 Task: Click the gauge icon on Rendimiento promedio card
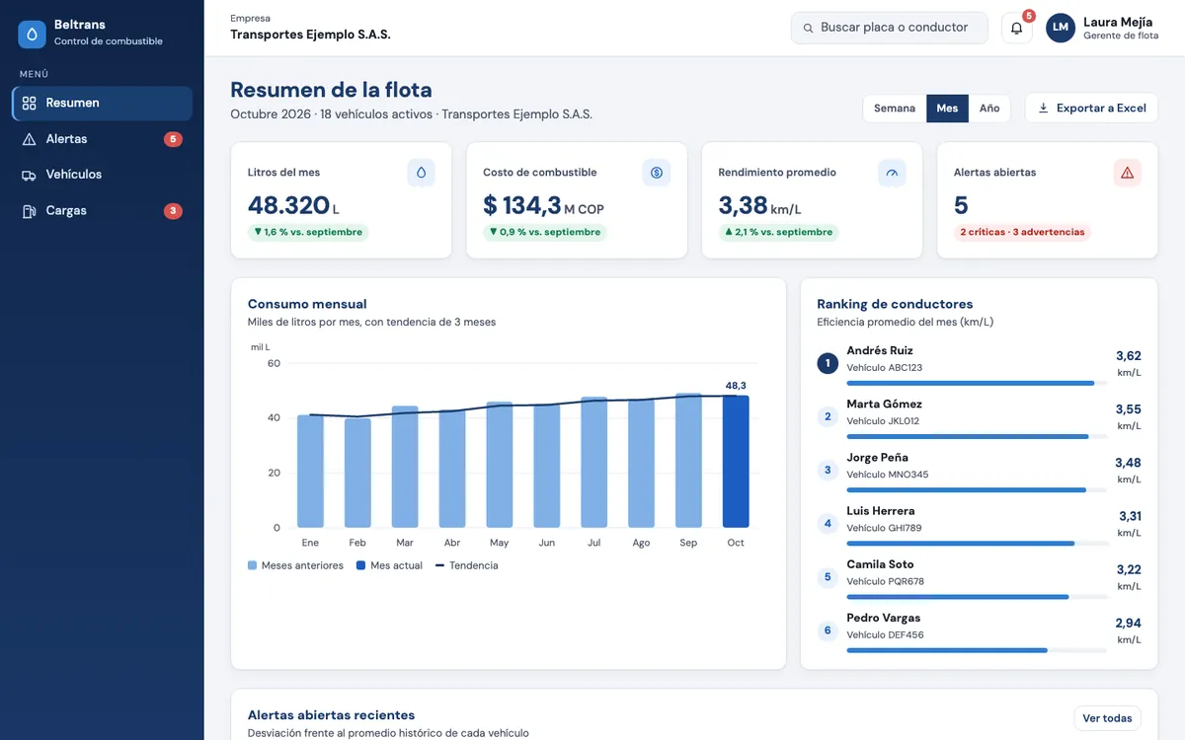[892, 173]
